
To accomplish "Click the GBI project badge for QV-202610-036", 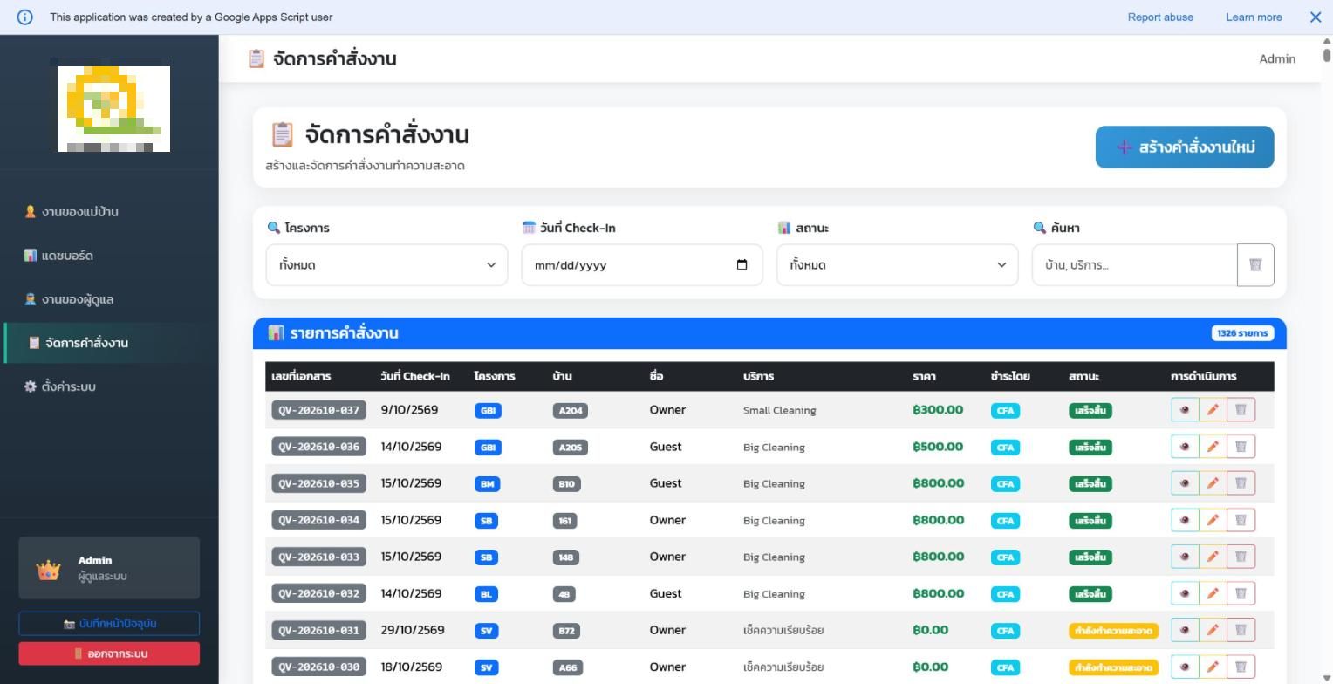I will pos(488,448).
